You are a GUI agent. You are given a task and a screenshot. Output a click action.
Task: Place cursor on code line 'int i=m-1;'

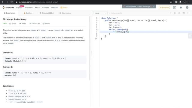tap(114, 23)
